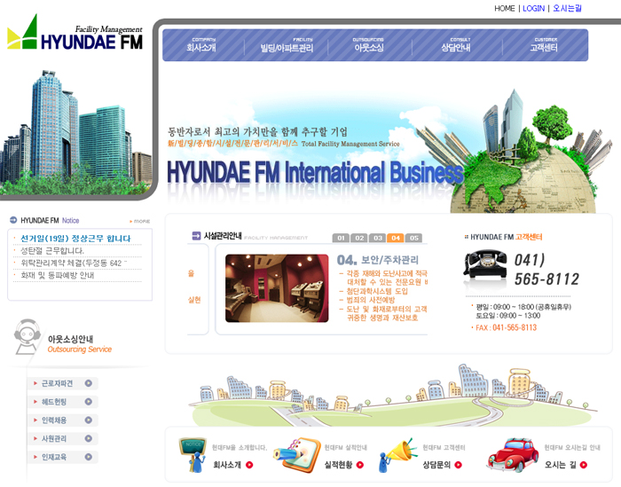The image size is (621, 487).
Task: Open the 빌딩/아파트관리 navigation menu
Action: [x=286, y=45]
